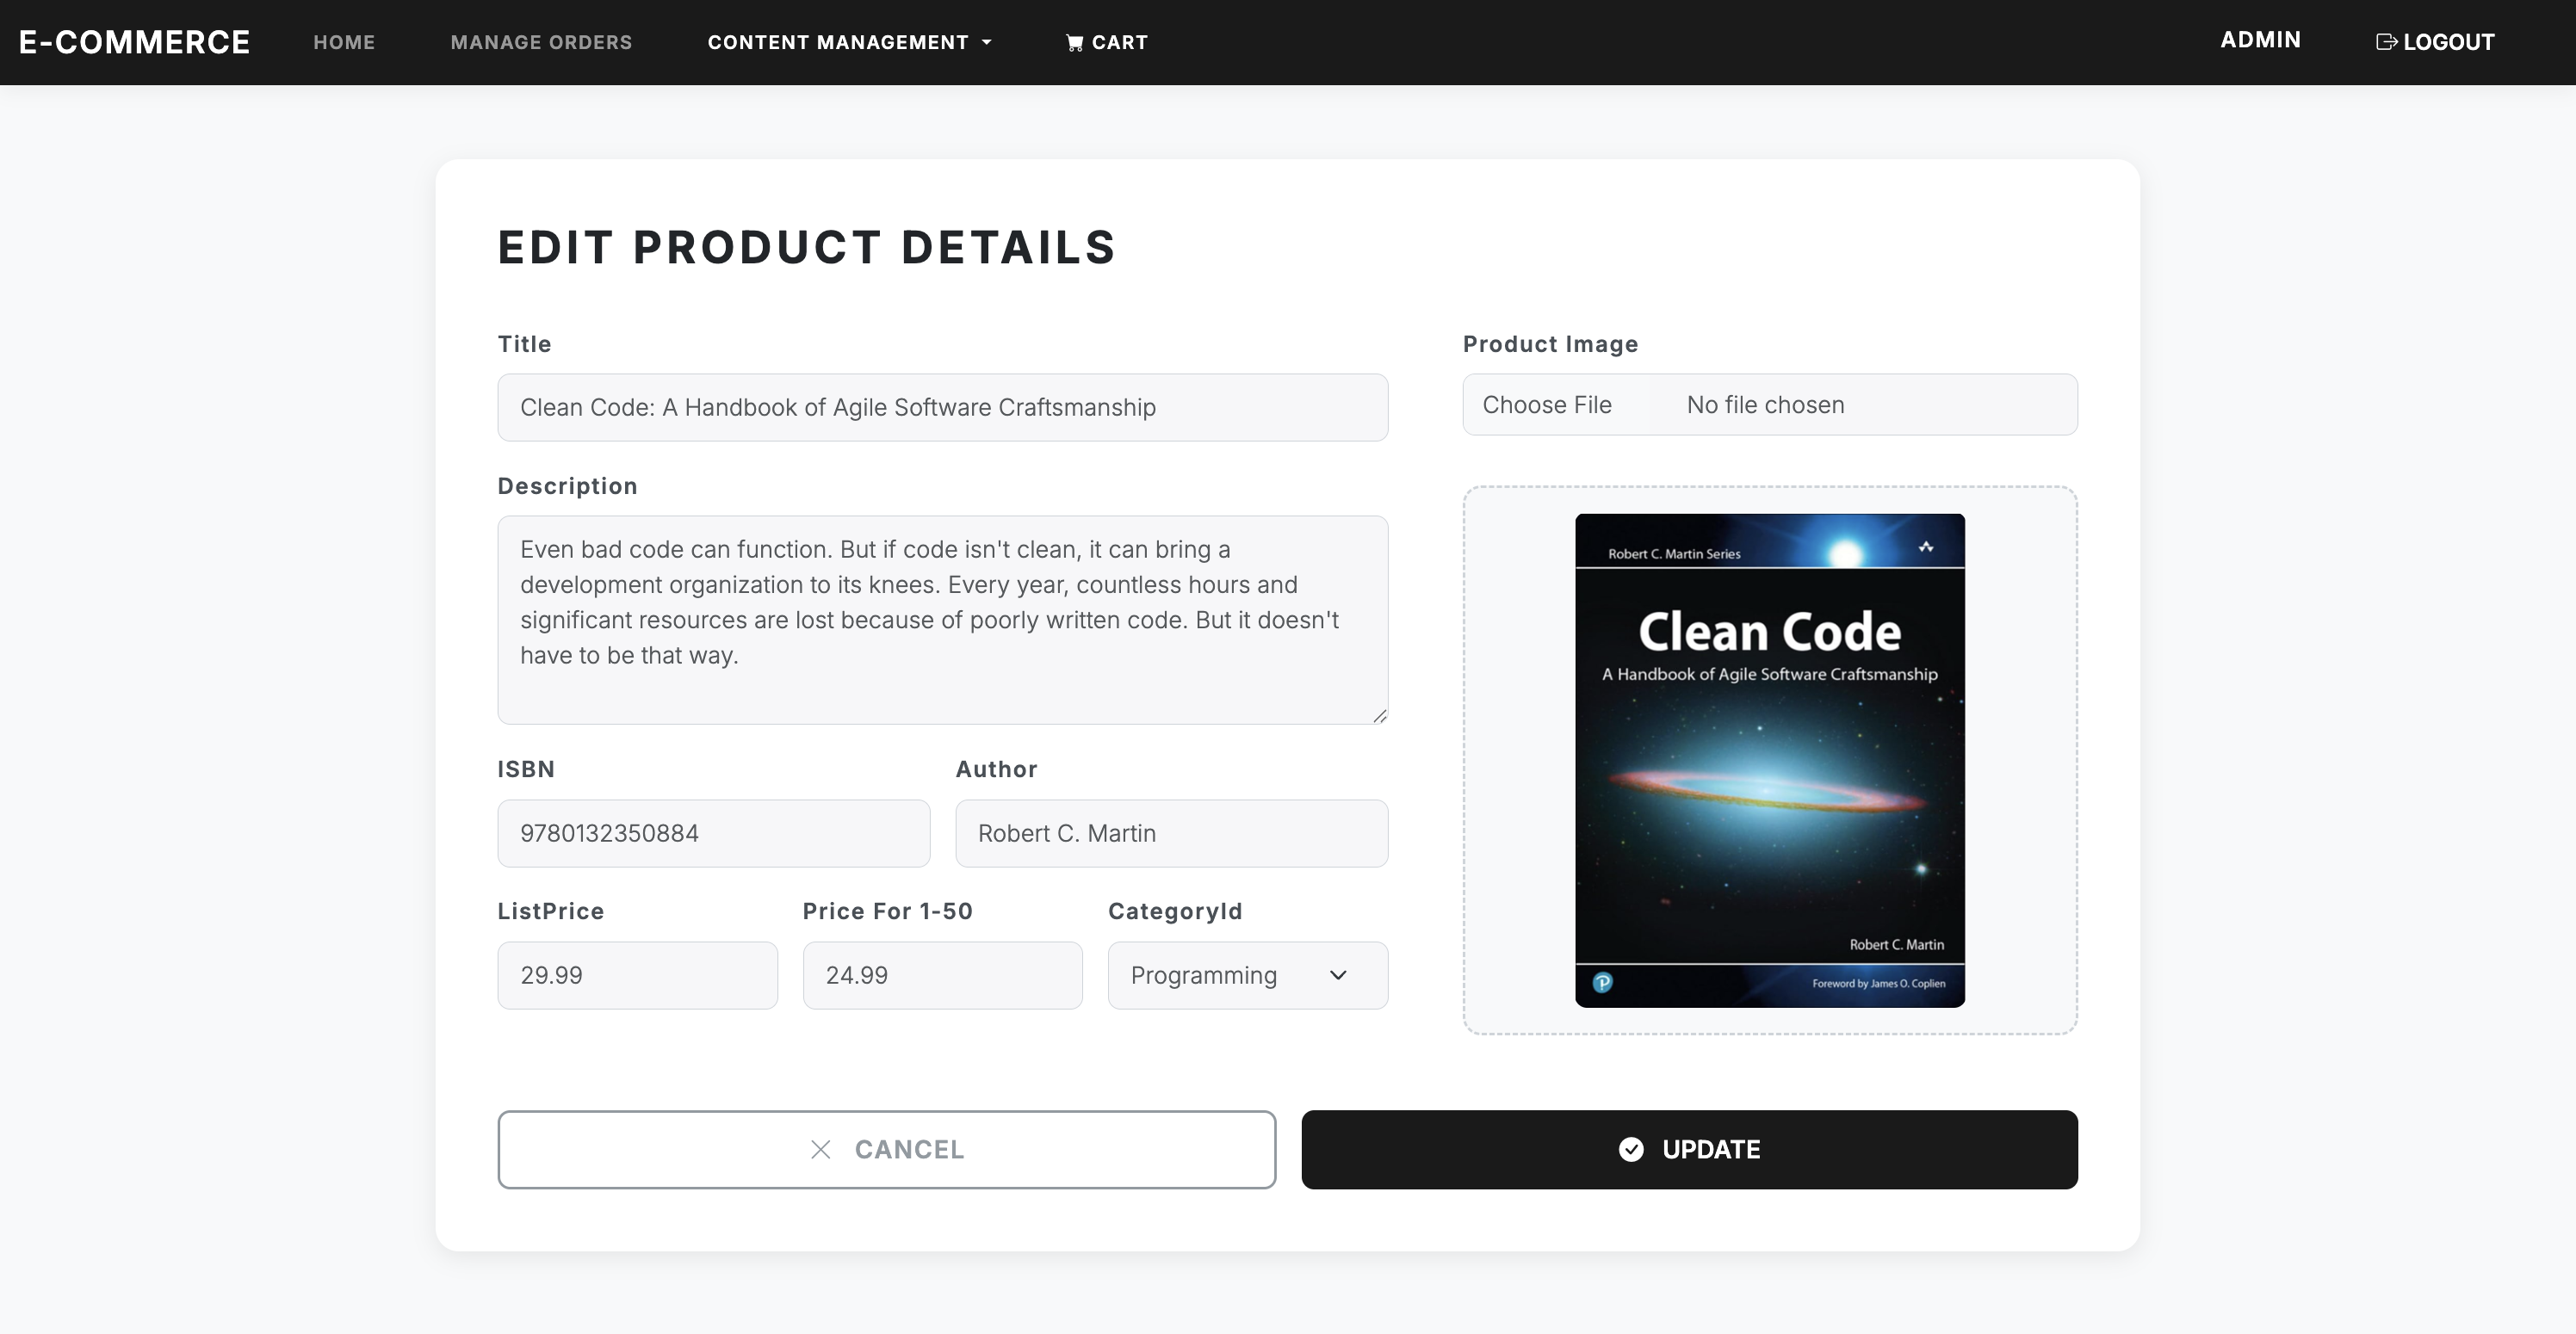The image size is (2576, 1334).
Task: Click the 'Product Image' label
Action: [x=1550, y=344]
